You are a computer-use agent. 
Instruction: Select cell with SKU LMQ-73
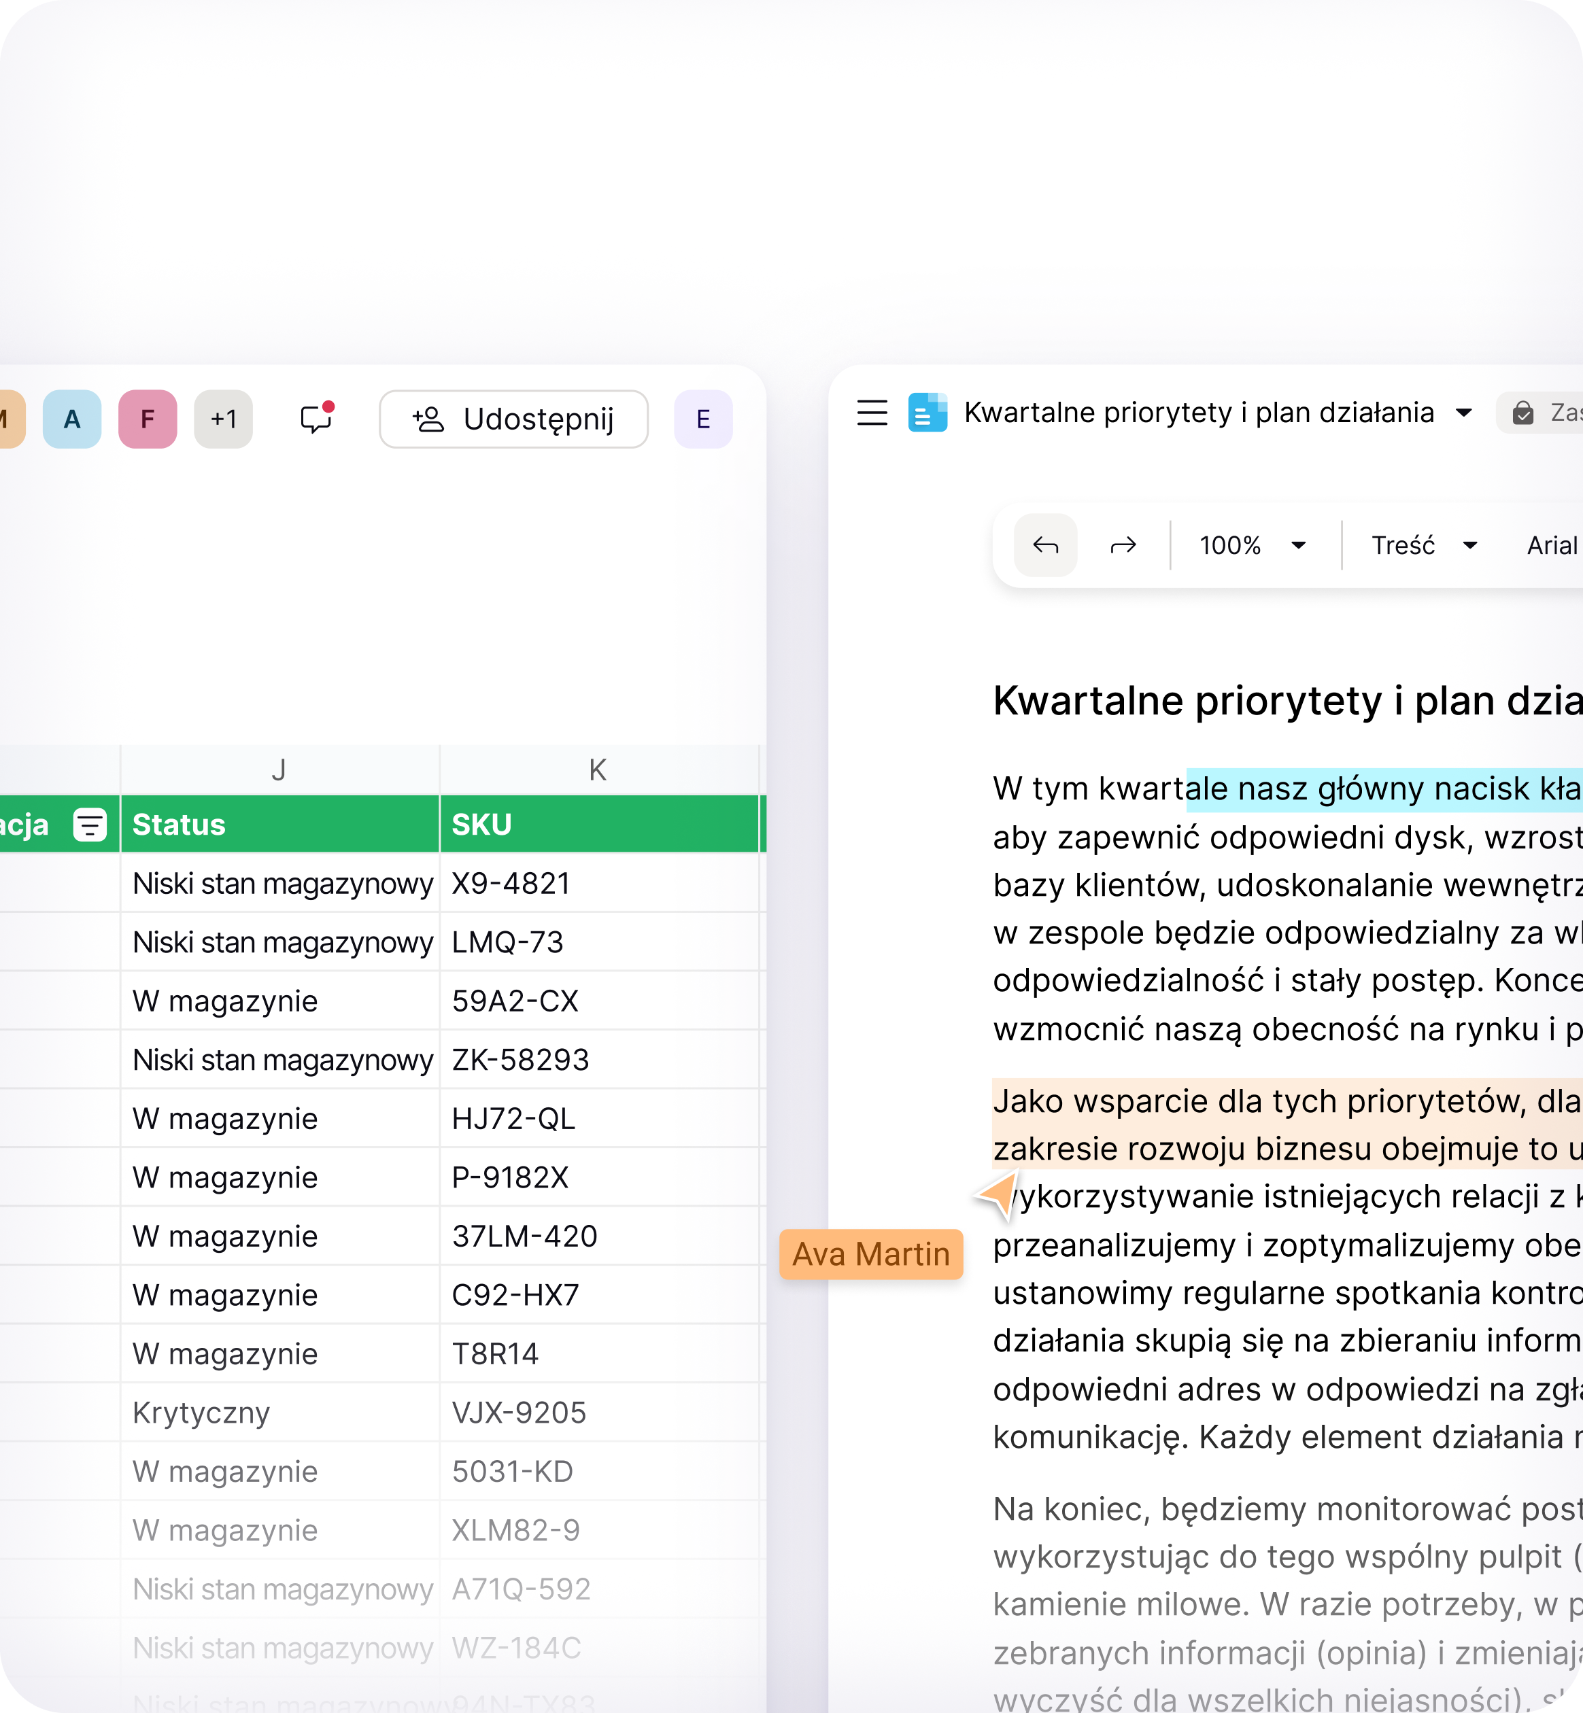(x=599, y=941)
